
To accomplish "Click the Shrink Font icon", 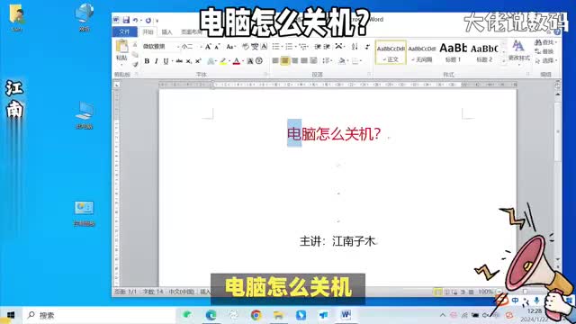I will (x=217, y=47).
